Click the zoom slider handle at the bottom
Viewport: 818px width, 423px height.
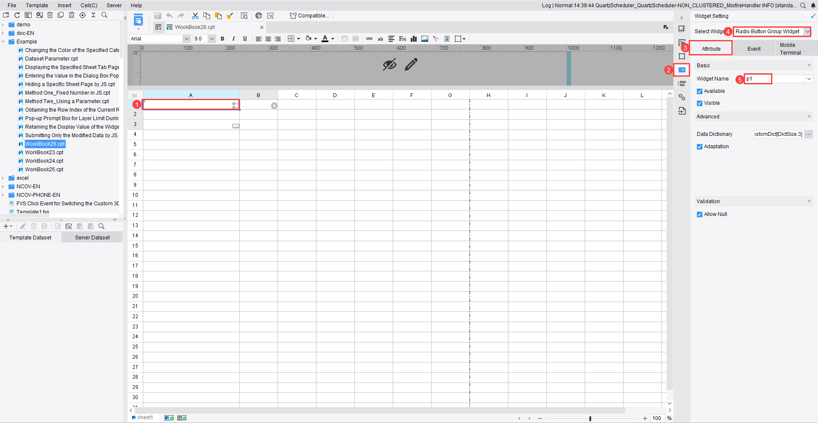pyautogui.click(x=590, y=419)
